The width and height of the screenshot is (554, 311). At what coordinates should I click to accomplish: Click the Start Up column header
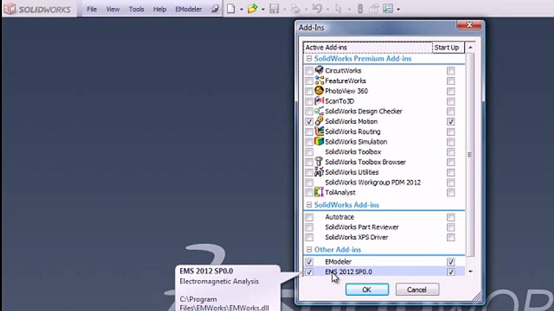pyautogui.click(x=448, y=48)
